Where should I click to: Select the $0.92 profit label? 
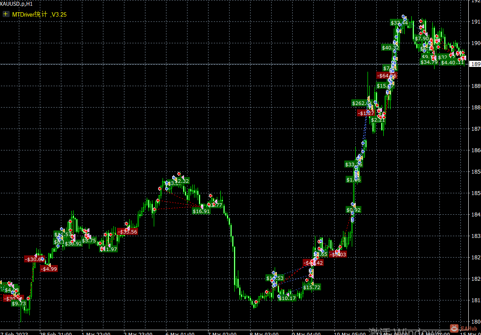[354, 210]
